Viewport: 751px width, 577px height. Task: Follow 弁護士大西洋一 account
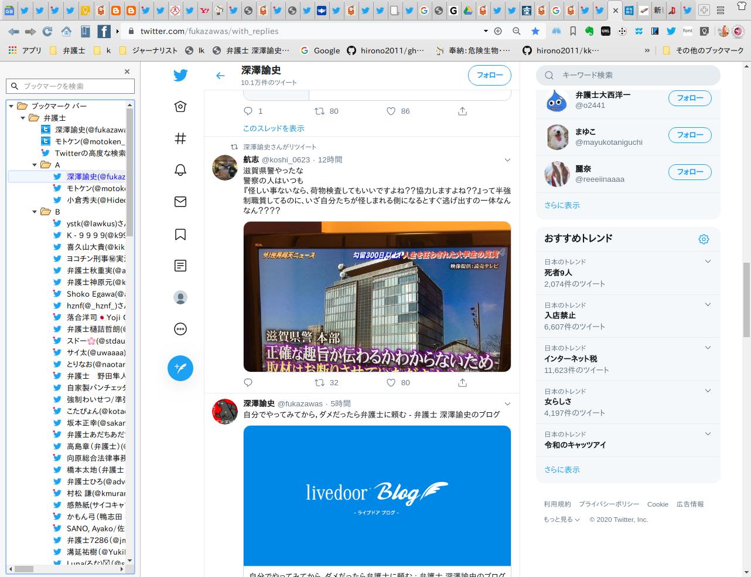[x=690, y=98]
